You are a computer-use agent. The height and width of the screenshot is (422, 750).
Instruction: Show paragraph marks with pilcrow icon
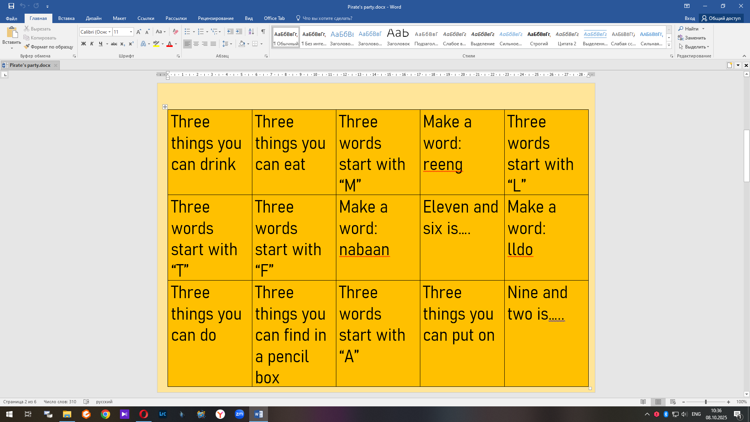(263, 32)
